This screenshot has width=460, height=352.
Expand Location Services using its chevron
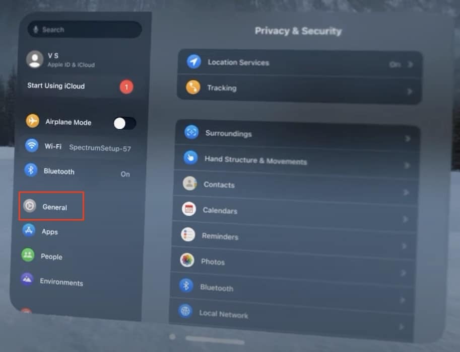click(x=411, y=65)
